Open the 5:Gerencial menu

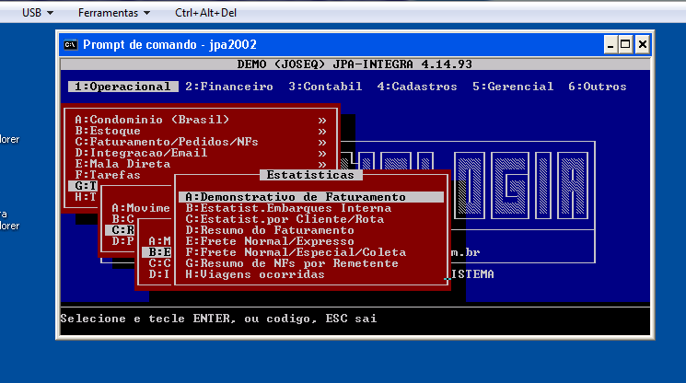(x=513, y=87)
